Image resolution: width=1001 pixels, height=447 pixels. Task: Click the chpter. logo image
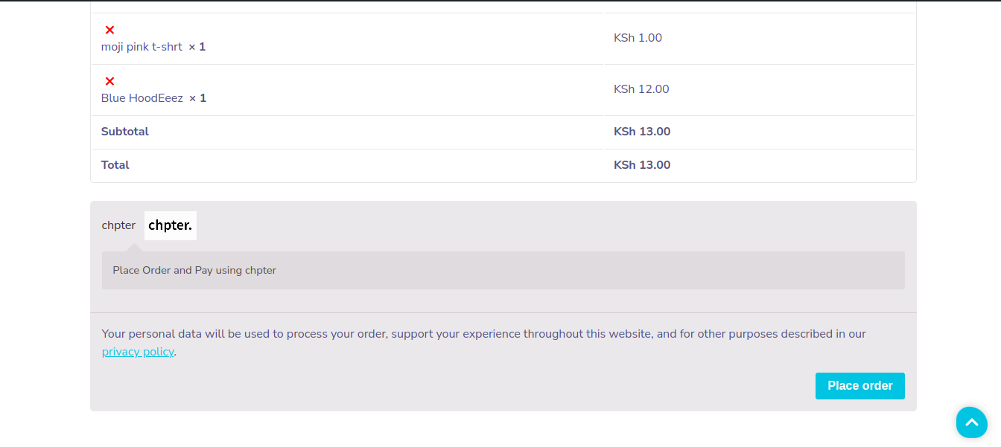pyautogui.click(x=171, y=225)
